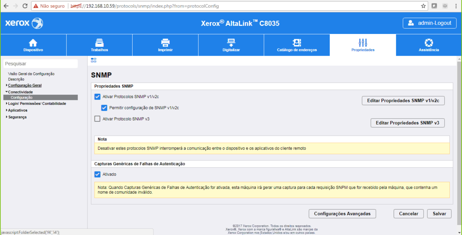
Task: Select Visão Geral da Configuração link
Action: coord(31,74)
